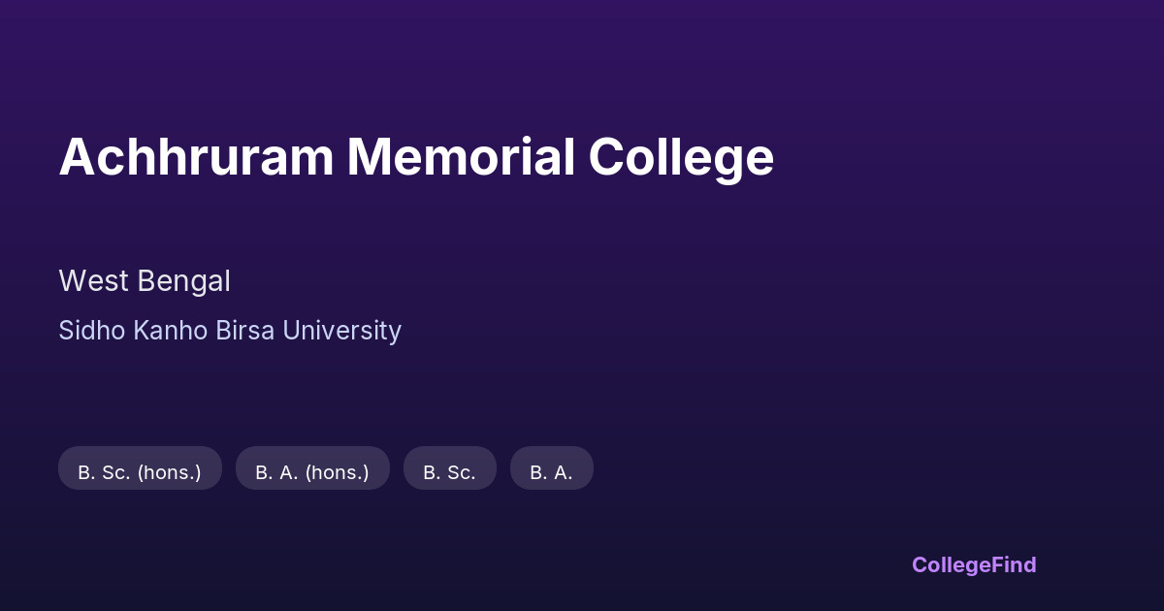
Task: Select the B. Sc. (hons.) course tag
Action: [140, 472]
